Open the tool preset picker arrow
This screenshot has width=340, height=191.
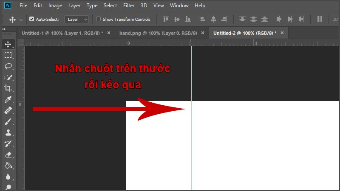[21, 20]
